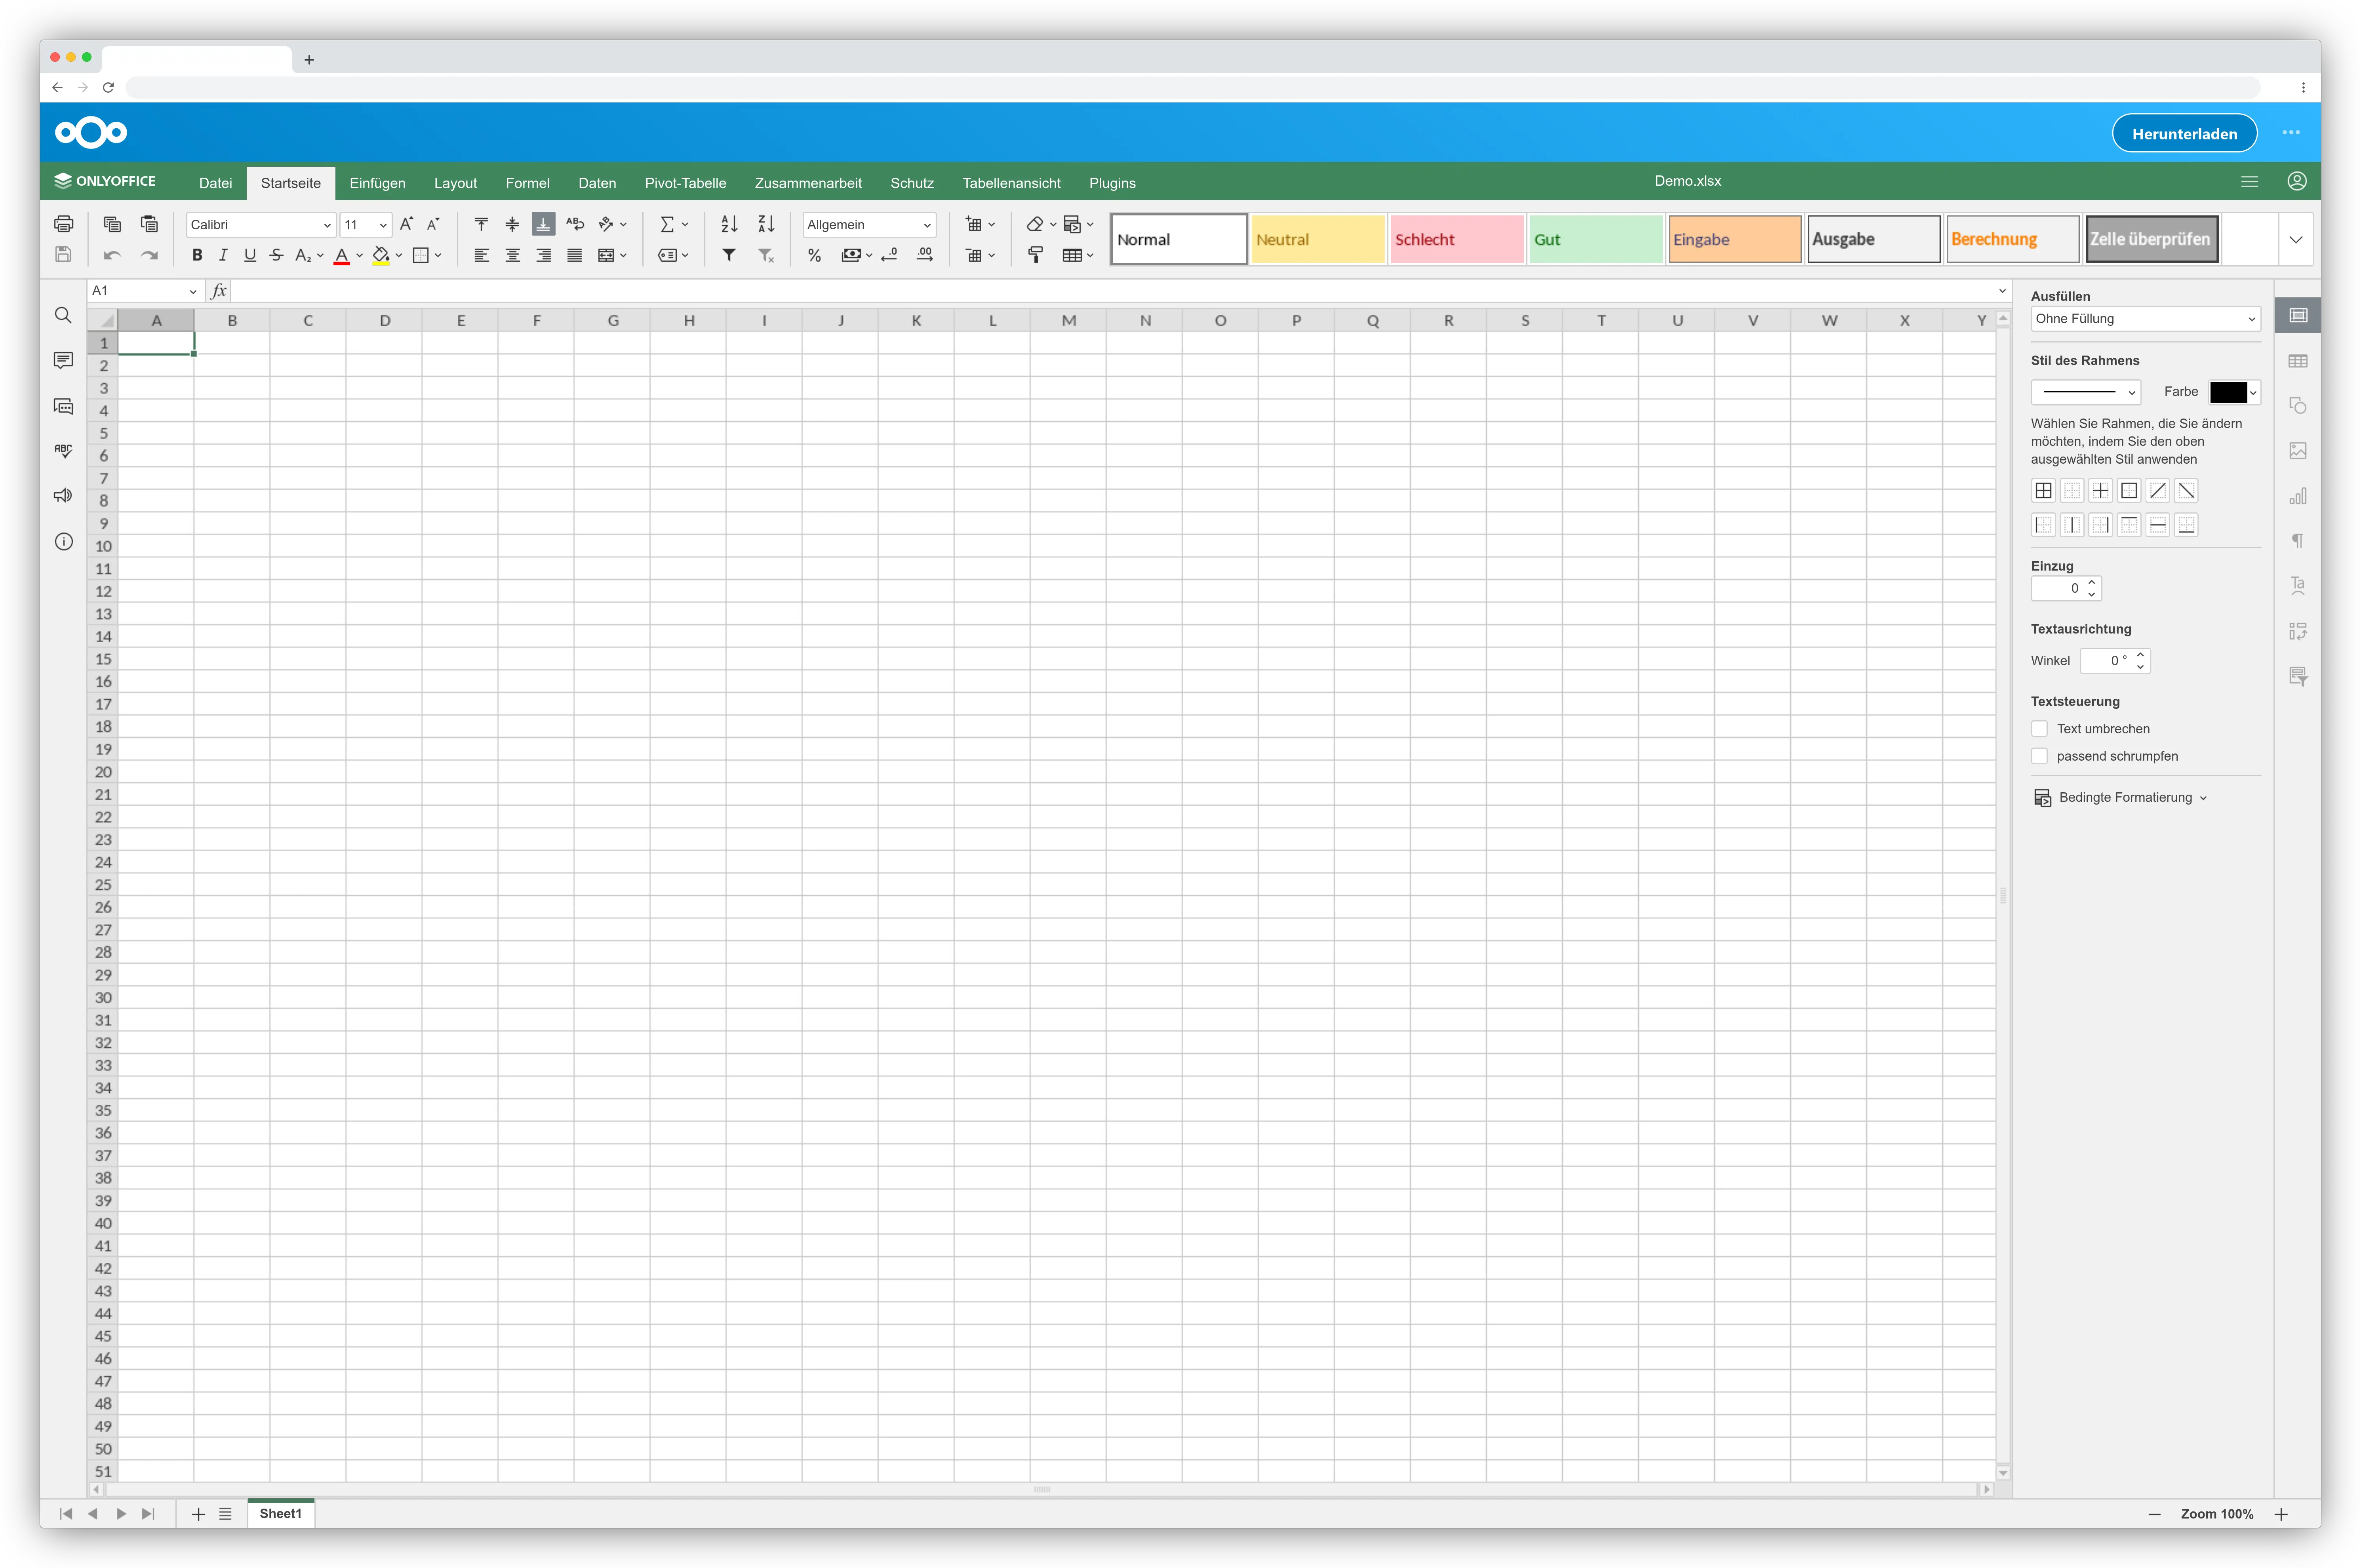The width and height of the screenshot is (2361, 1568).
Task: Switch to Pivot-Tabelle tab
Action: [x=685, y=183]
